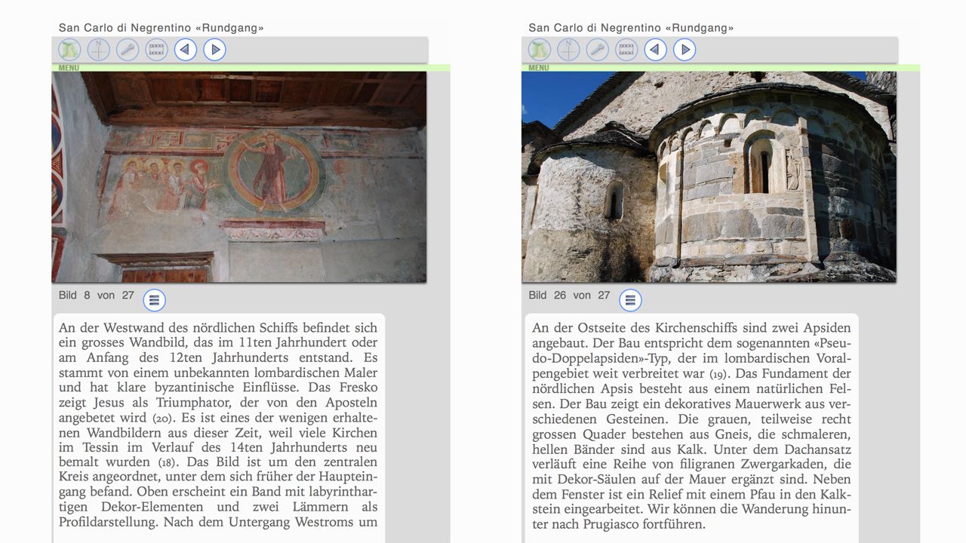Open wrench settings icon in right toolbar
Viewport: 966px width, 543px height.
(597, 50)
